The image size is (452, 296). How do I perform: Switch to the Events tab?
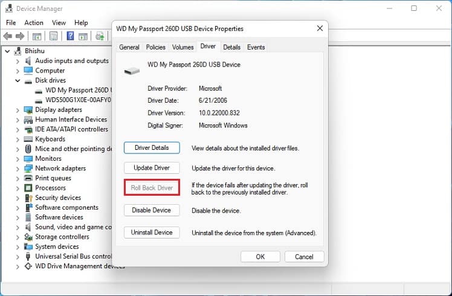pos(256,47)
